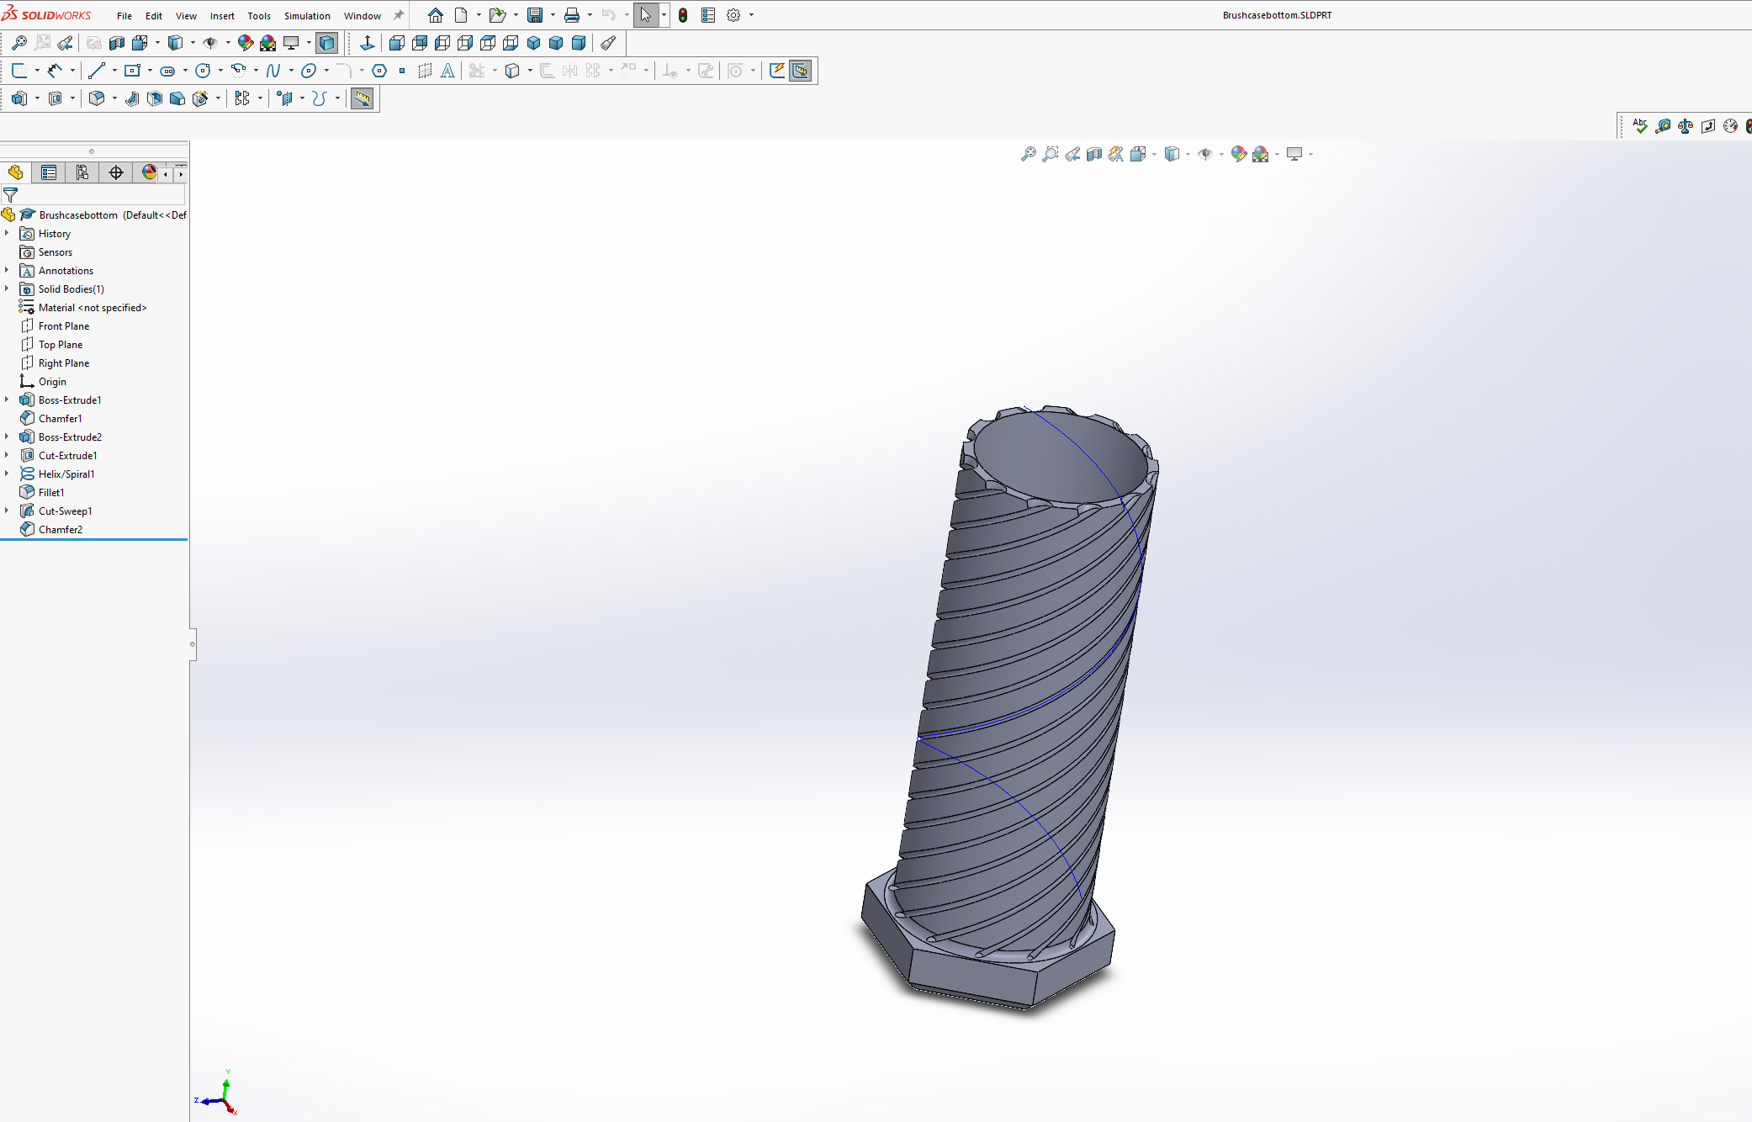Select the Sketch Text tool
Viewport: 1752px width, 1122px height.
click(447, 71)
